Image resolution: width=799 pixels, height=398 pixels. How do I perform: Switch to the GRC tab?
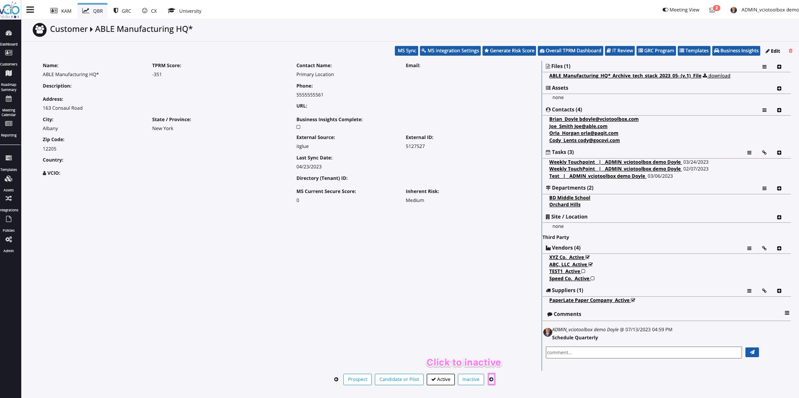click(x=122, y=11)
